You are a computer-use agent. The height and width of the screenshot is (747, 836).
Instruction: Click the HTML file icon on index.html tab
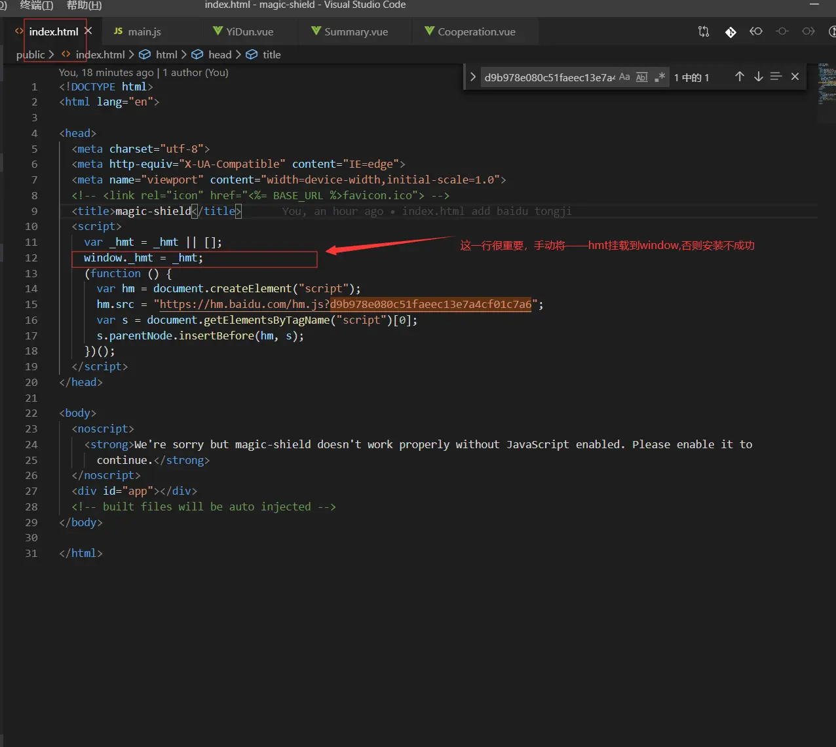pos(19,31)
